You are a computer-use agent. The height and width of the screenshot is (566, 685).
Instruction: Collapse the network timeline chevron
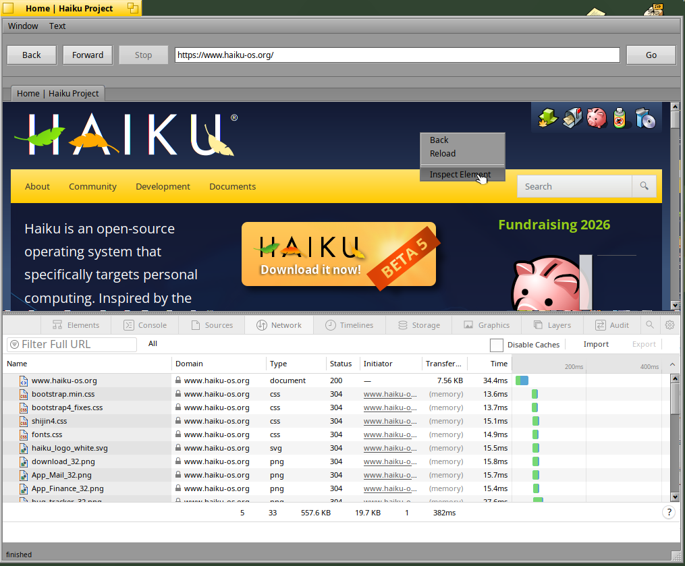point(672,364)
